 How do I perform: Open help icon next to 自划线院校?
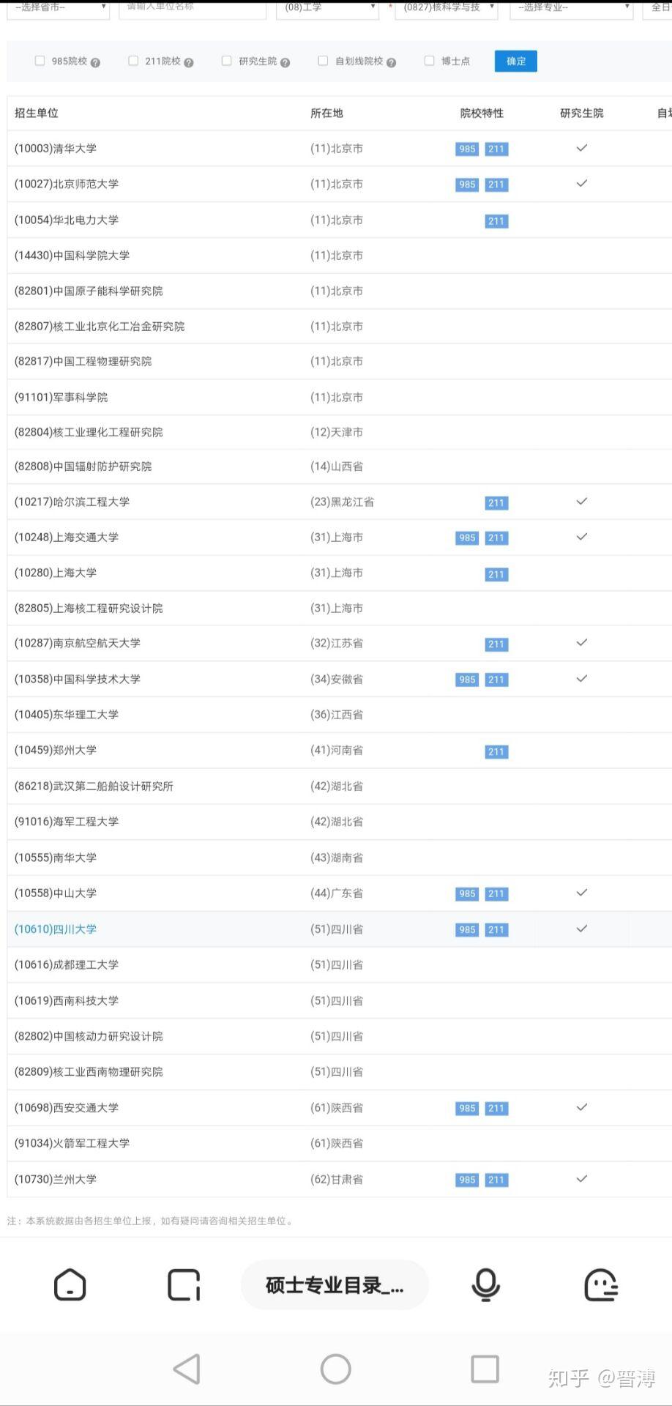(x=391, y=62)
